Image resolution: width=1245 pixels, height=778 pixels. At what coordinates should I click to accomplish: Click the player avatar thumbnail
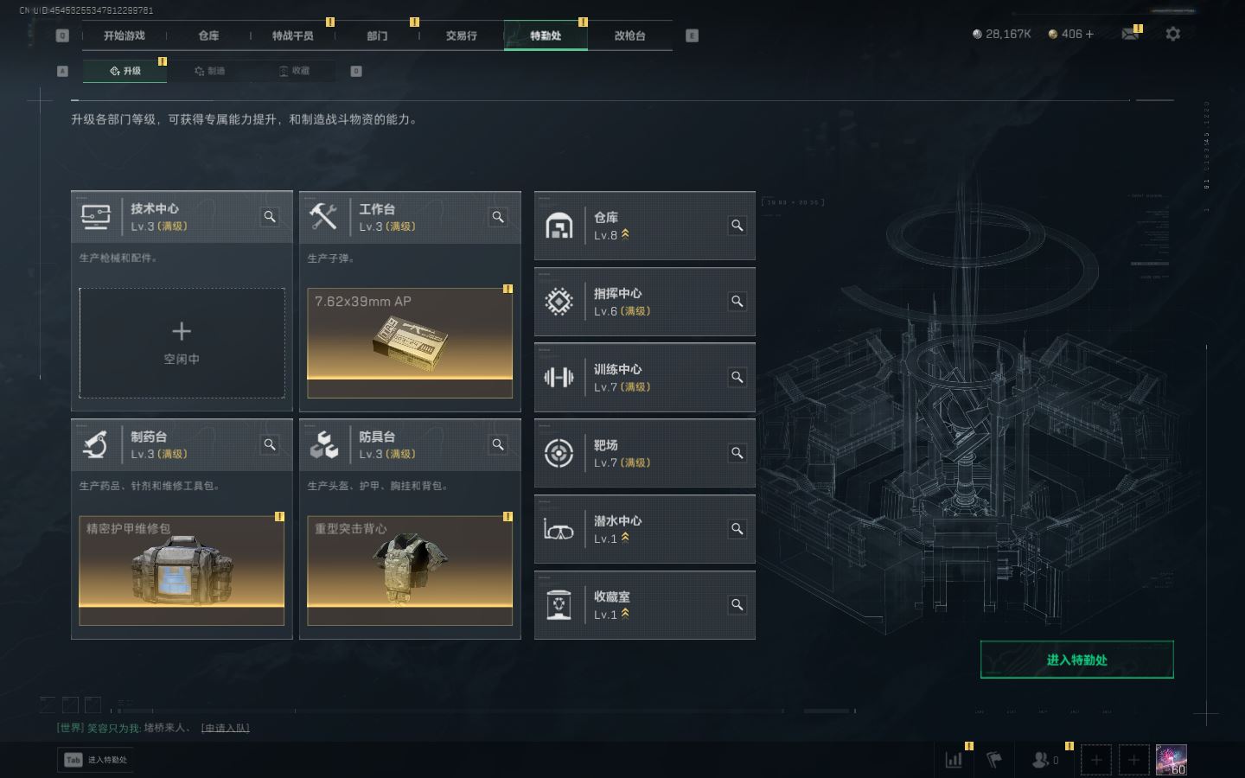pos(1172,760)
